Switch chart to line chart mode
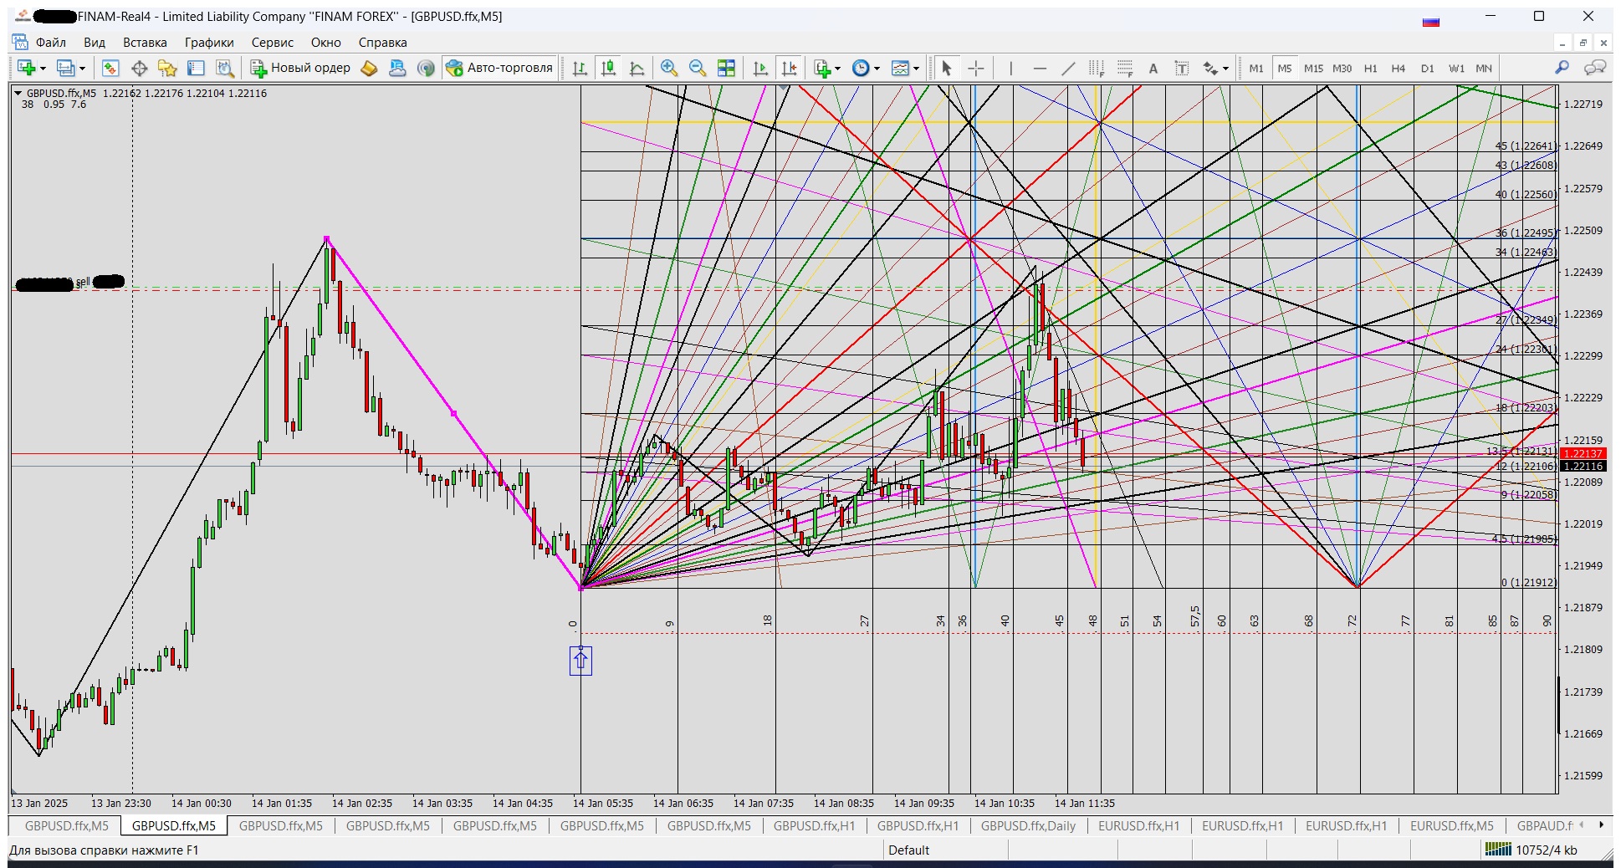The width and height of the screenshot is (1621, 868). tap(637, 69)
